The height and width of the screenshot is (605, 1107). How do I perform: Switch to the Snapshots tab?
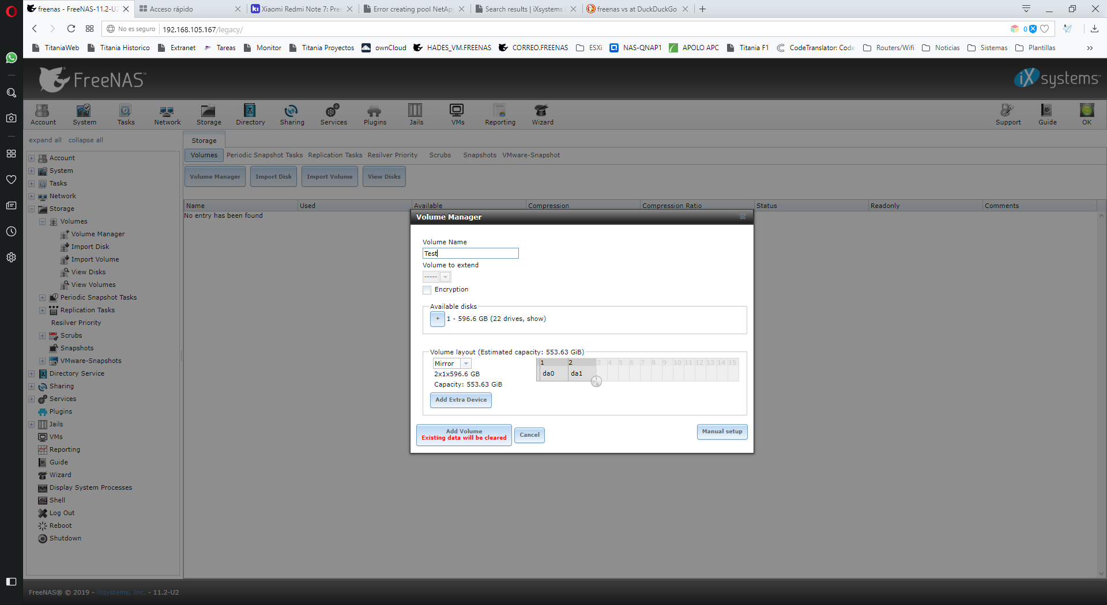(480, 155)
